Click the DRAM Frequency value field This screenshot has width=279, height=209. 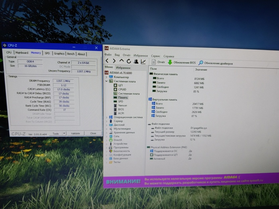(63, 81)
